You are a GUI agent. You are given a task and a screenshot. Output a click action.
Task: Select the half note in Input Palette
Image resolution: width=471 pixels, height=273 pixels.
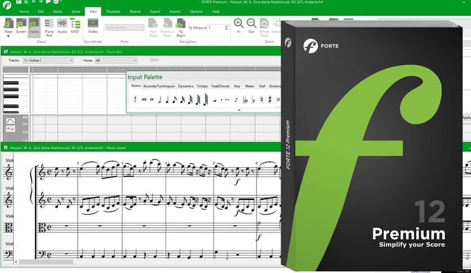coord(159,99)
